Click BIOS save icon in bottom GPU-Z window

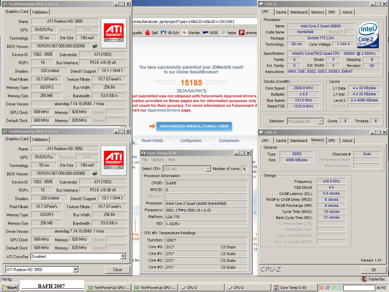click(95, 173)
